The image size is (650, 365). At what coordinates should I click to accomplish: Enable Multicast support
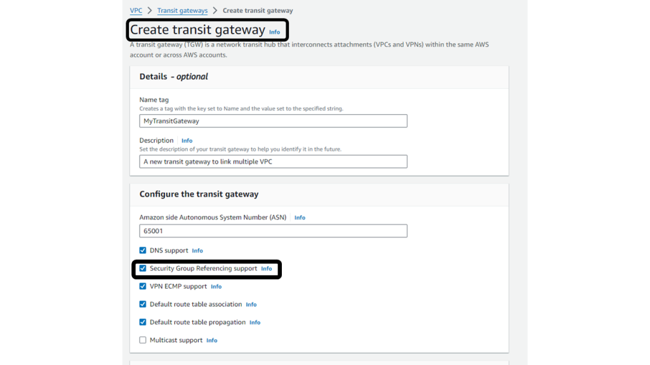click(x=143, y=340)
